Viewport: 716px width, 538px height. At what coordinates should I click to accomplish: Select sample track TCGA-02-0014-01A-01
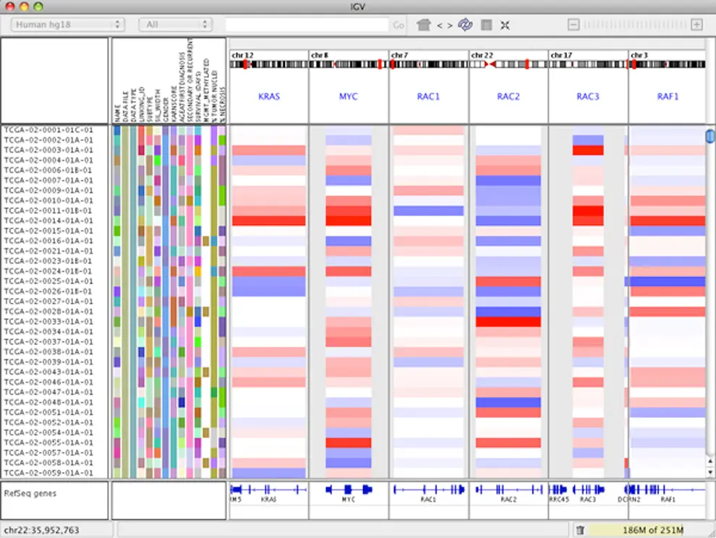(48, 221)
